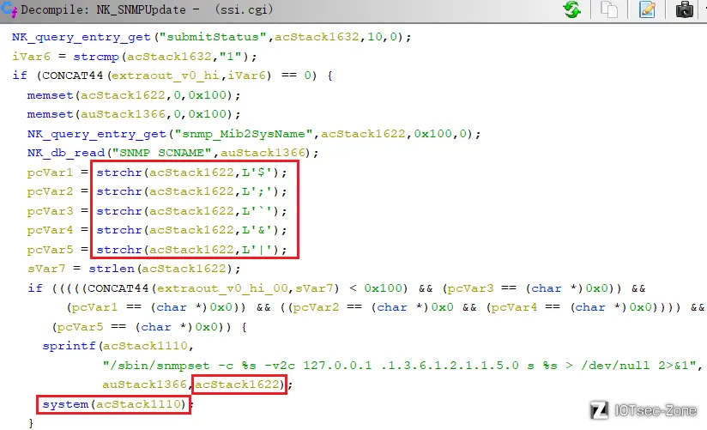Click the first NK_query_entry_get call

point(82,37)
